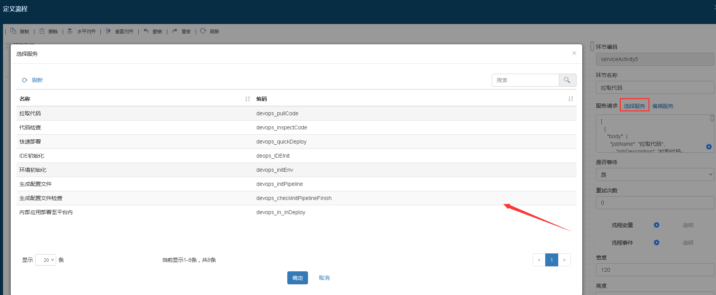The image size is (716, 295).
Task: Click the horizontal align (水平对齐) icon
Action: [x=70, y=31]
